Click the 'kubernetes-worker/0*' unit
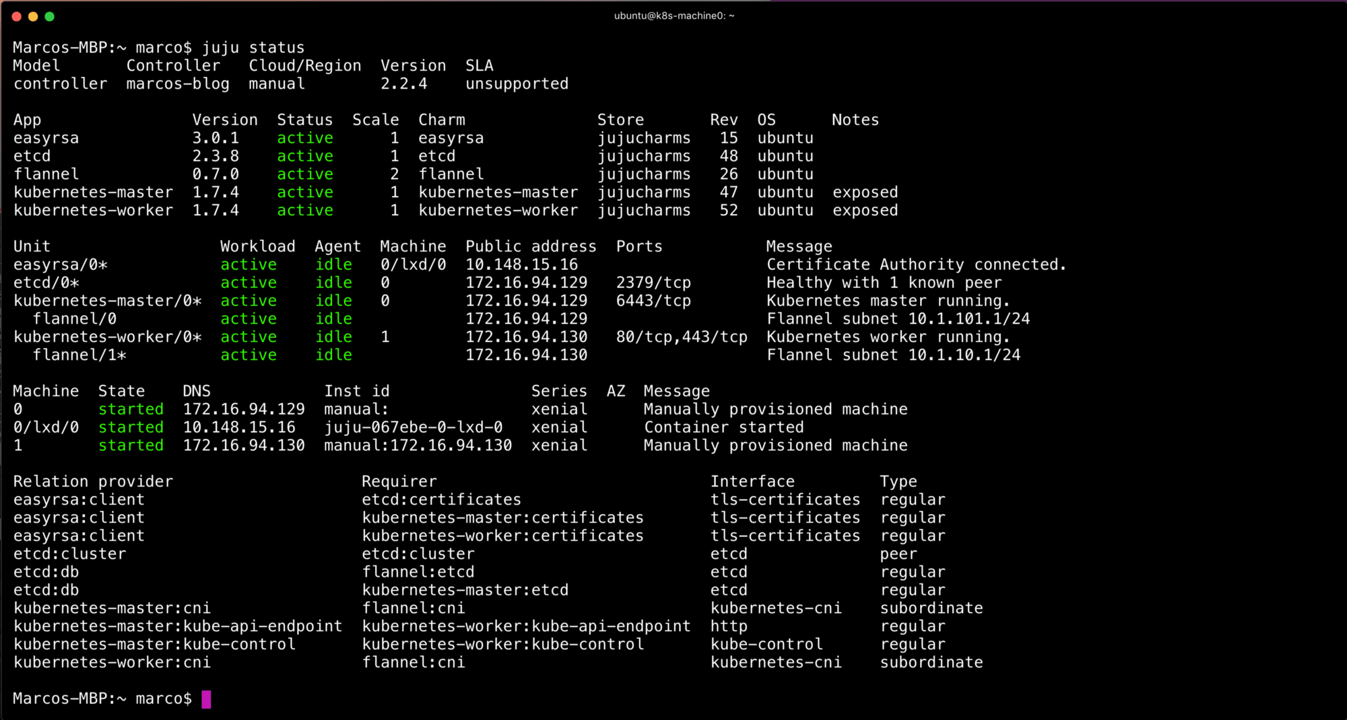Screen dimensions: 1347x720 point(108,337)
